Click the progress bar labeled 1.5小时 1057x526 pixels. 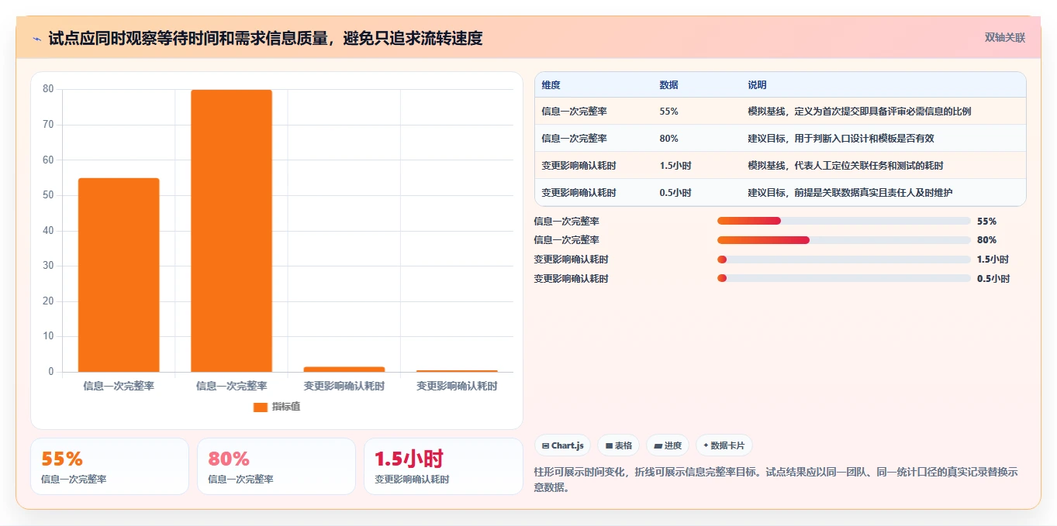tap(844, 260)
